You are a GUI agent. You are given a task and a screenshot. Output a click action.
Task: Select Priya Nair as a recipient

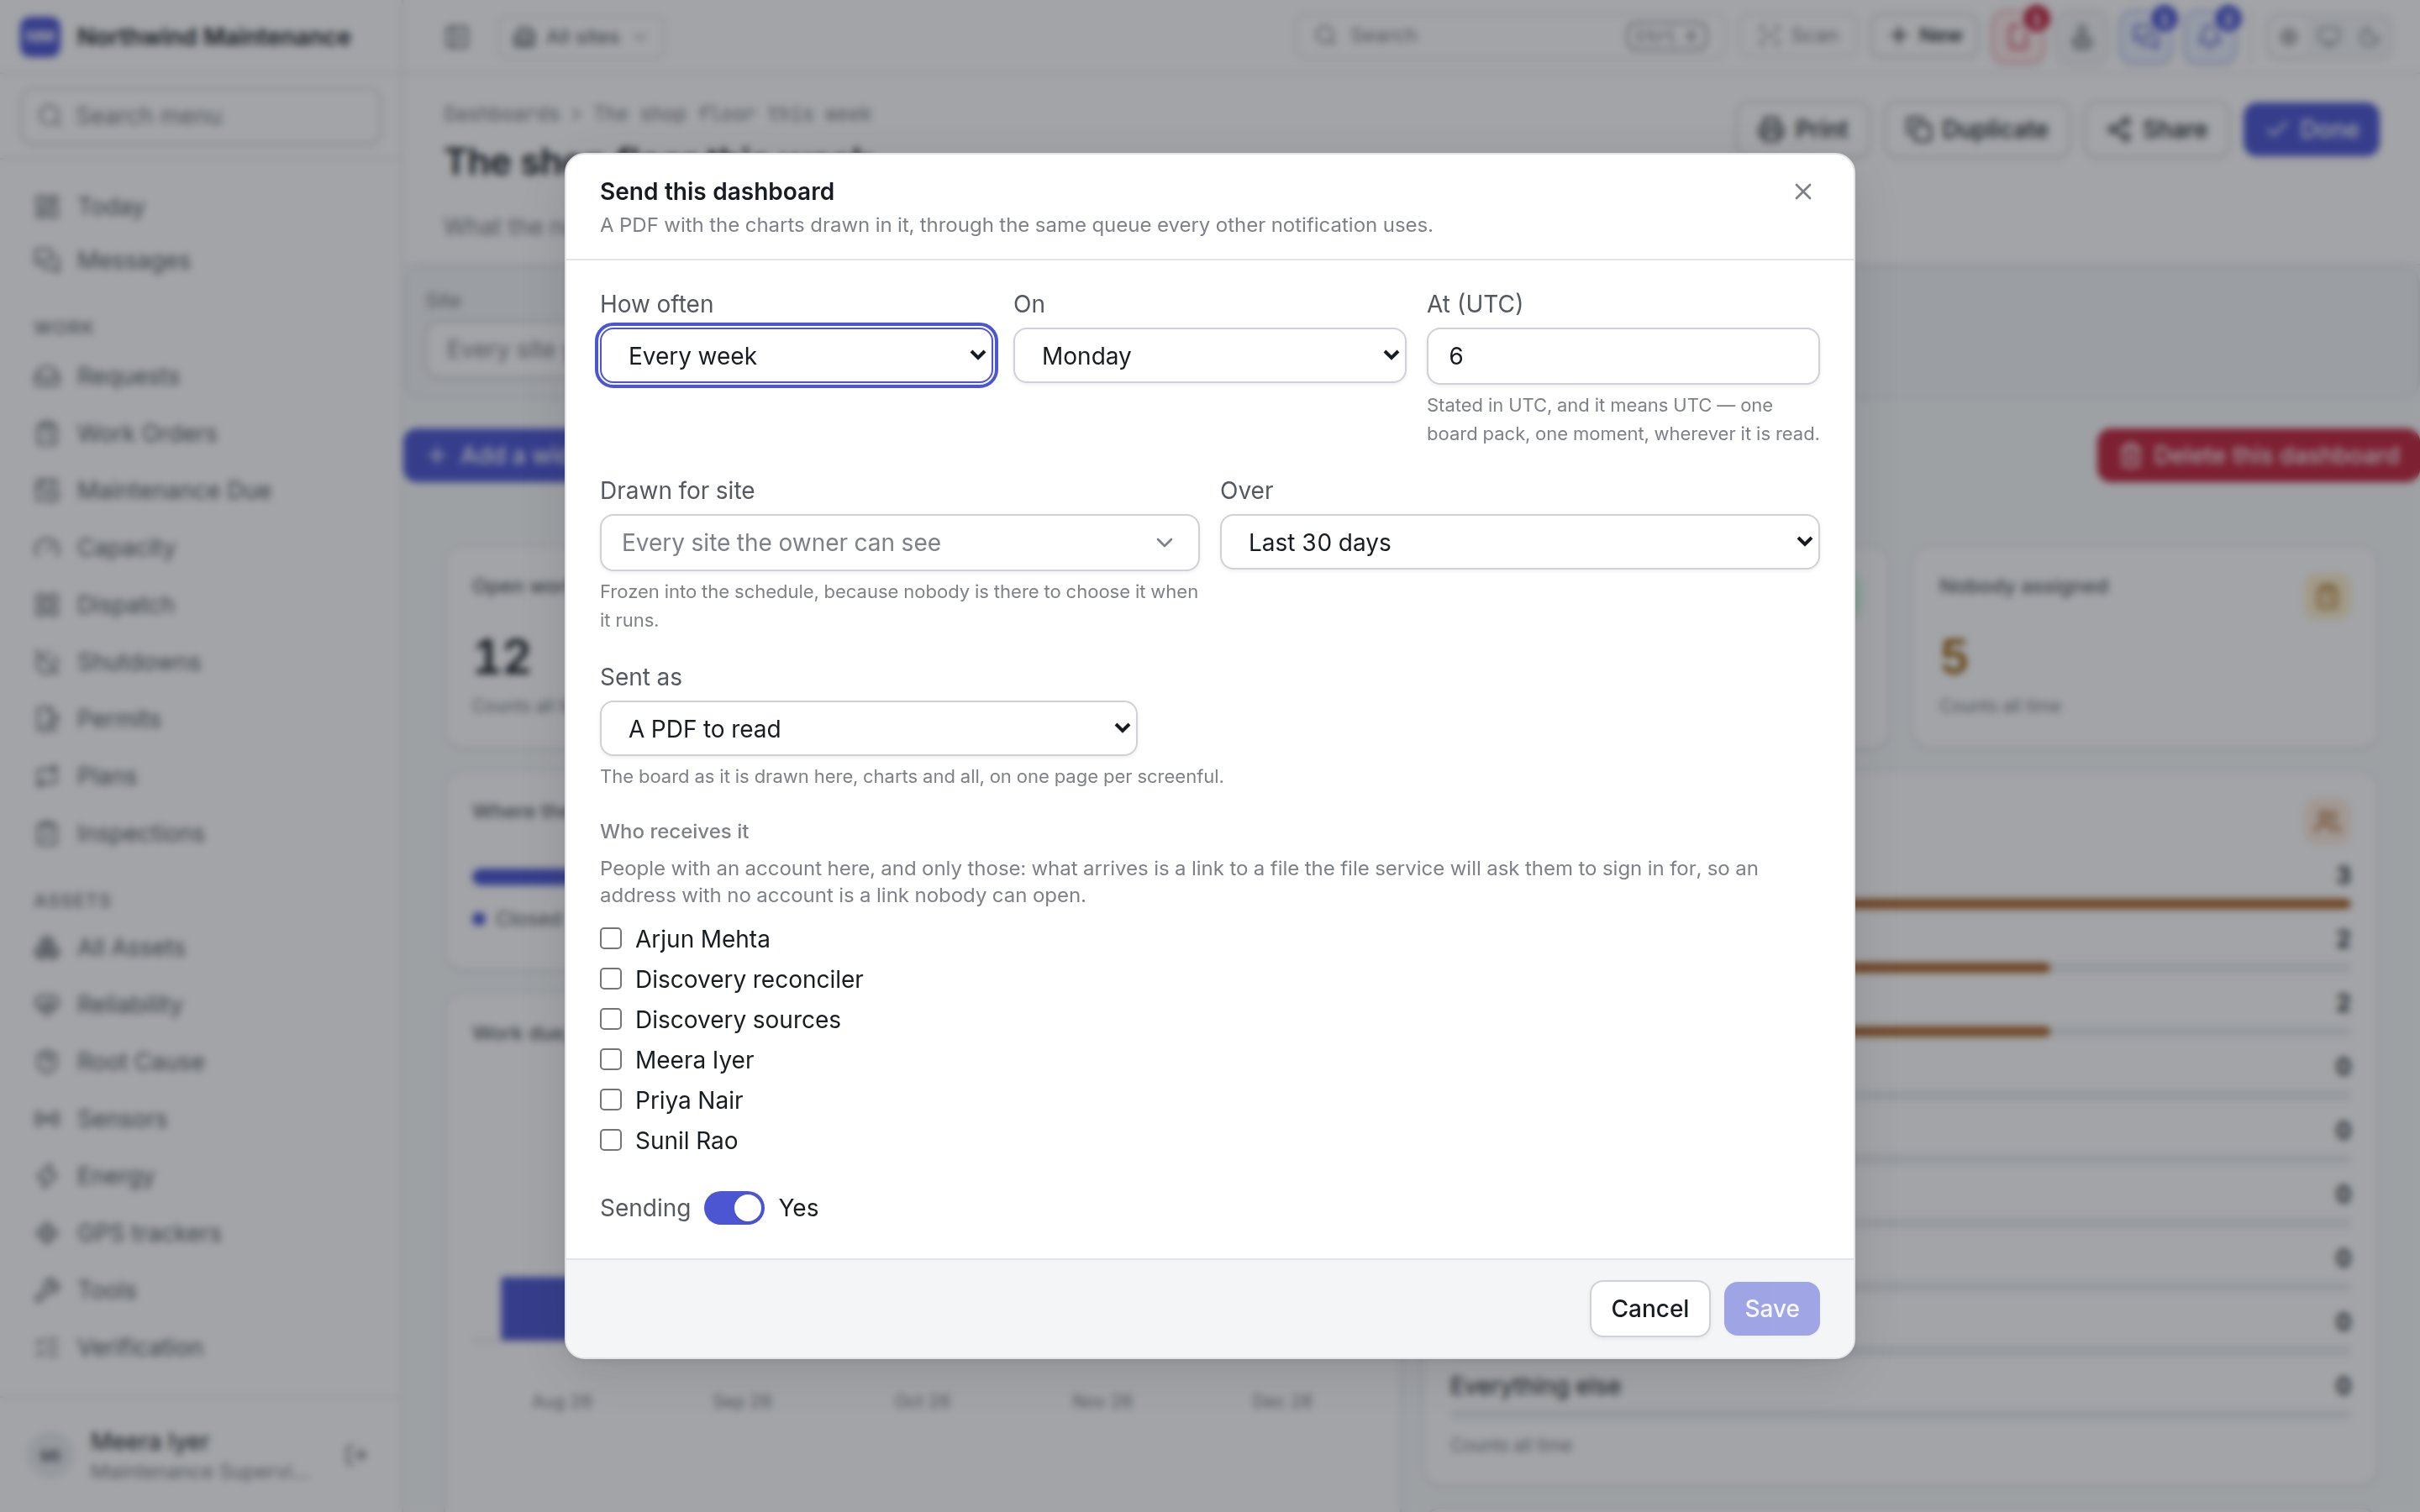click(610, 1099)
